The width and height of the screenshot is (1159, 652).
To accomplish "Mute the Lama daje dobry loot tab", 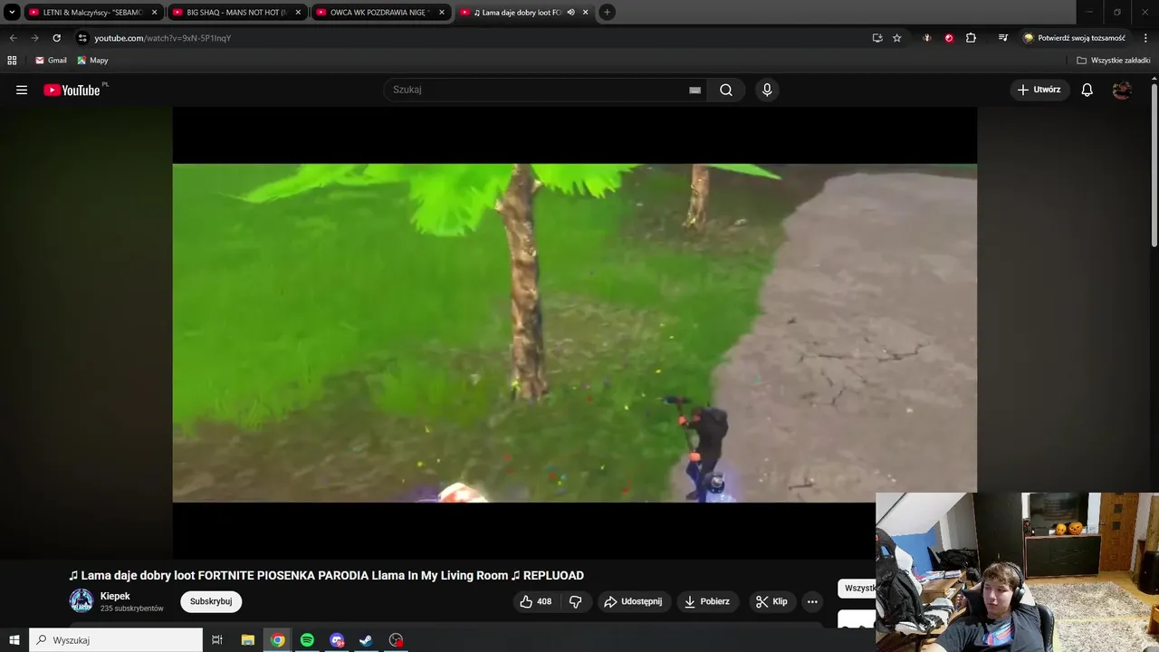I will pyautogui.click(x=570, y=13).
